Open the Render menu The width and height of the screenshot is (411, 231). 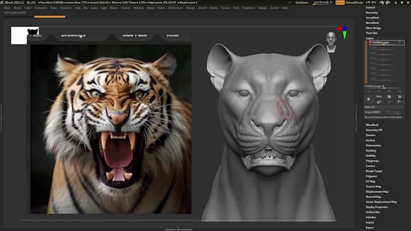pos(190,8)
